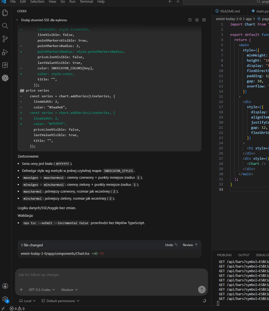The height and width of the screenshot is (311, 269).
Task: Open the Chart.tsx changed file link
Action: coord(55,253)
